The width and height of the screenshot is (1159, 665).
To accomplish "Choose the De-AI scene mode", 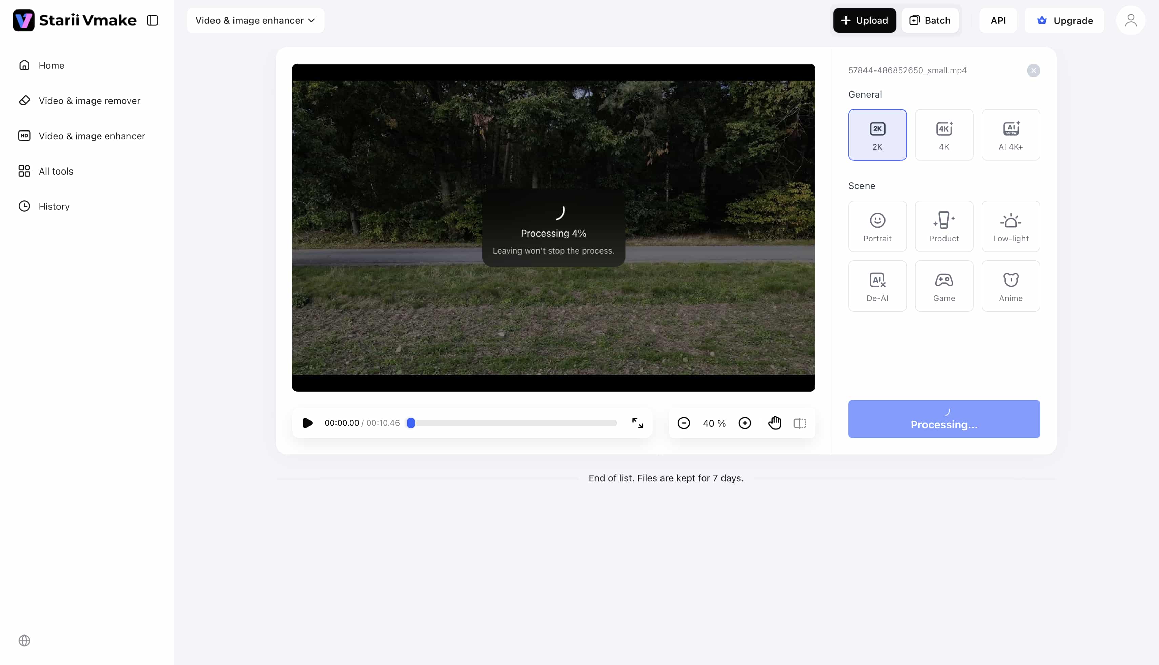I will pos(877,286).
